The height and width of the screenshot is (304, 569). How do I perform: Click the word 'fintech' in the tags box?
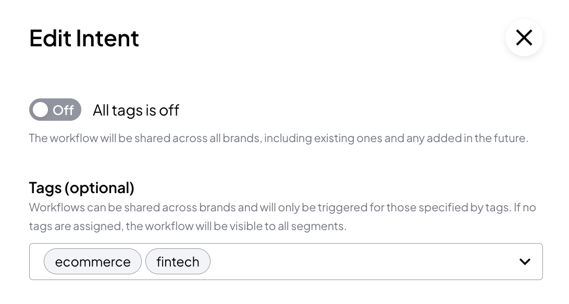(x=178, y=262)
